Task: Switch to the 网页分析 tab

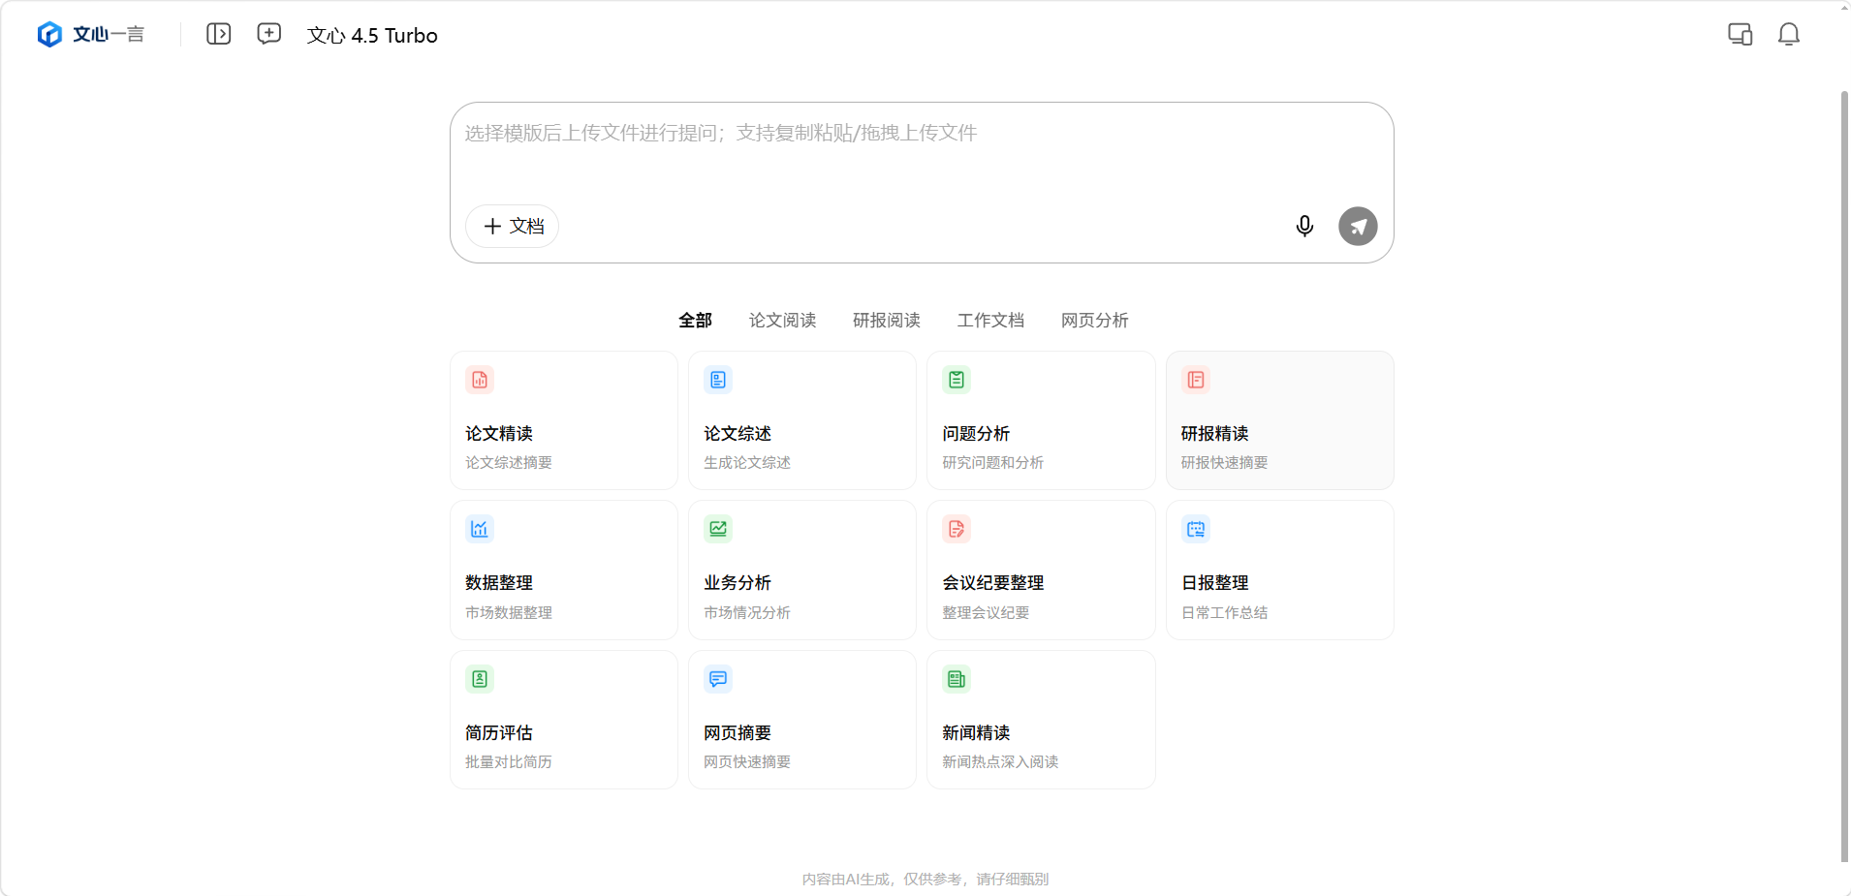Action: [x=1095, y=321]
